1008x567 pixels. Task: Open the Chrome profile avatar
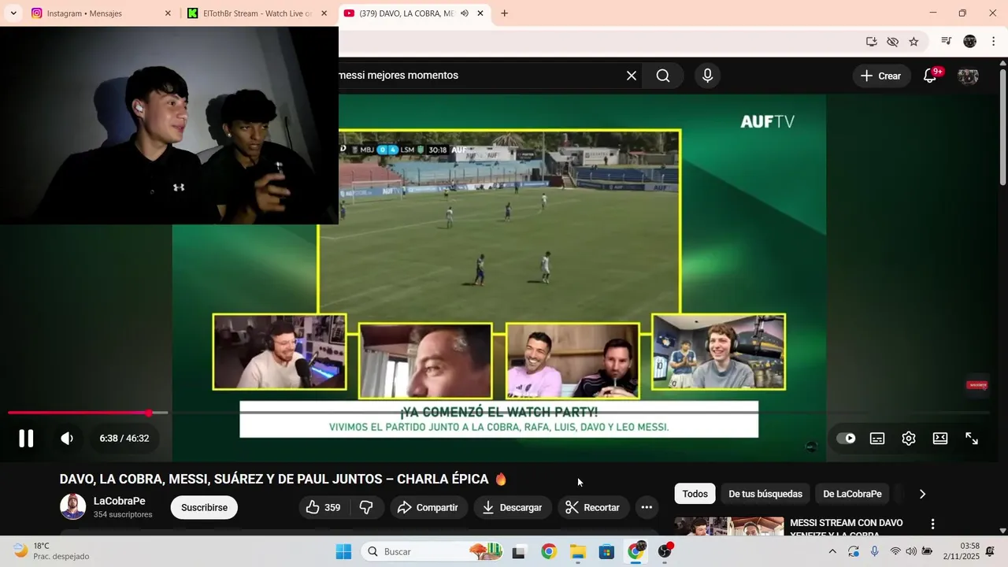tap(969, 42)
